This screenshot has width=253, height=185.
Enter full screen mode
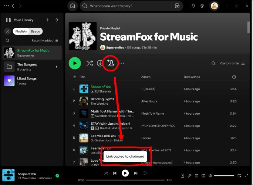click(x=246, y=176)
